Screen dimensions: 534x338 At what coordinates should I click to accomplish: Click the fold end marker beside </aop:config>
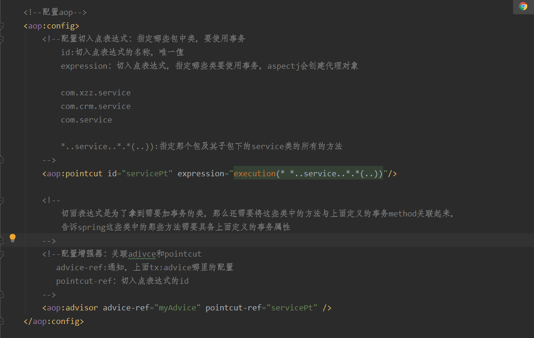pyautogui.click(x=2, y=321)
